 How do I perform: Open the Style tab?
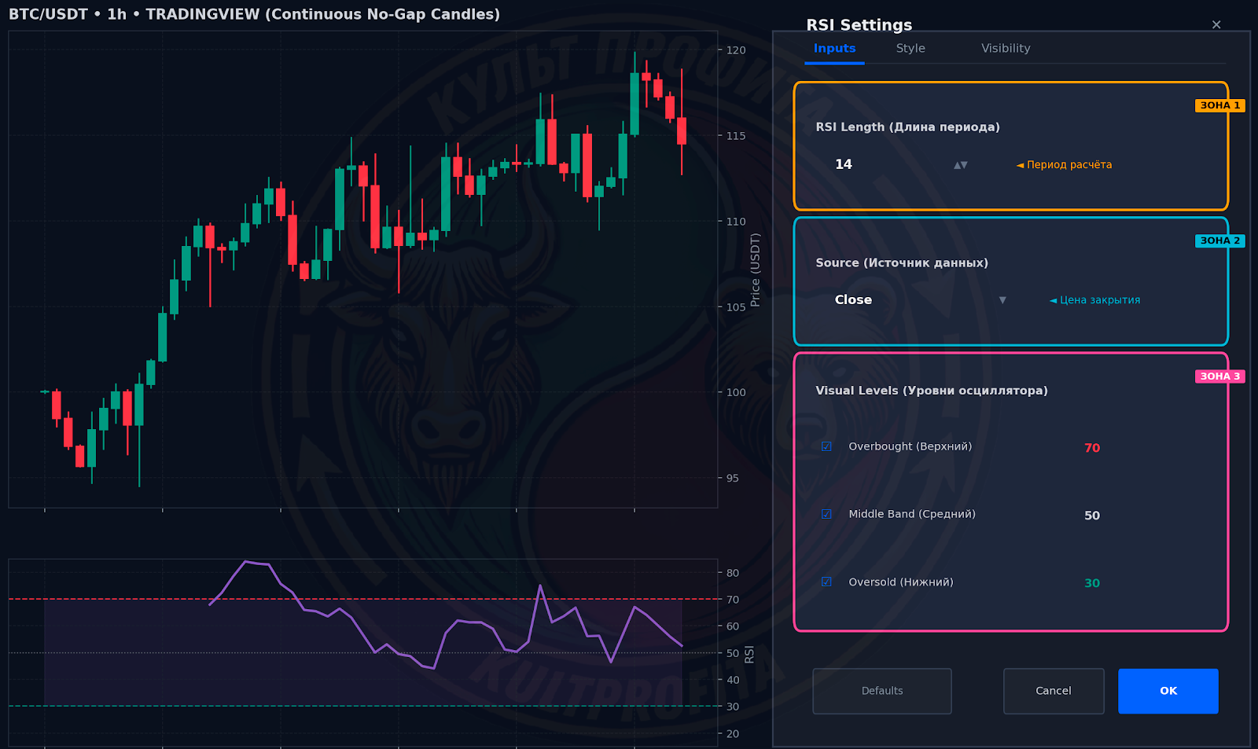910,49
